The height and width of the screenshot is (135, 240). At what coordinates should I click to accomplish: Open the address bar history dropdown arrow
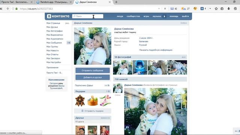click(159, 9)
